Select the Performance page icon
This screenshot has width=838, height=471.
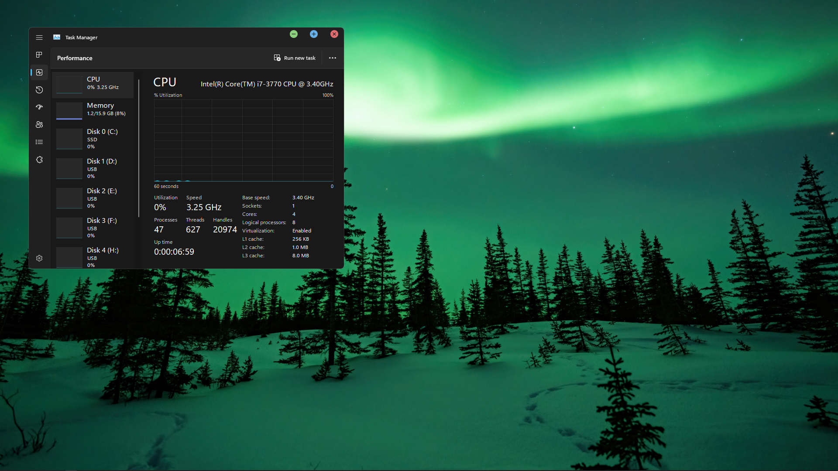[39, 72]
